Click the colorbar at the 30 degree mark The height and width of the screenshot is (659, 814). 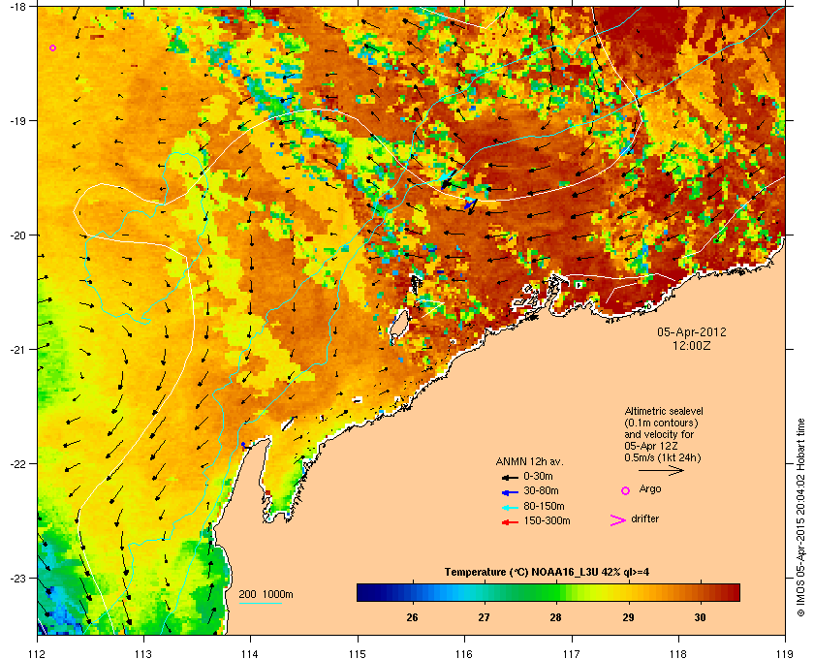[x=700, y=592]
